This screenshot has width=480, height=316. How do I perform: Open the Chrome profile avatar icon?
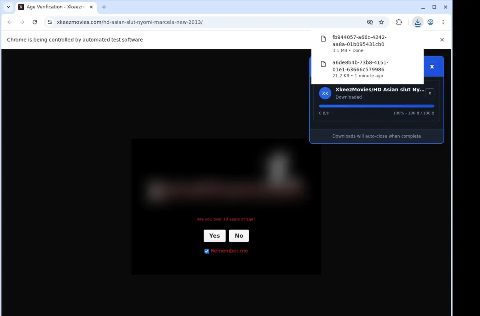point(430,22)
